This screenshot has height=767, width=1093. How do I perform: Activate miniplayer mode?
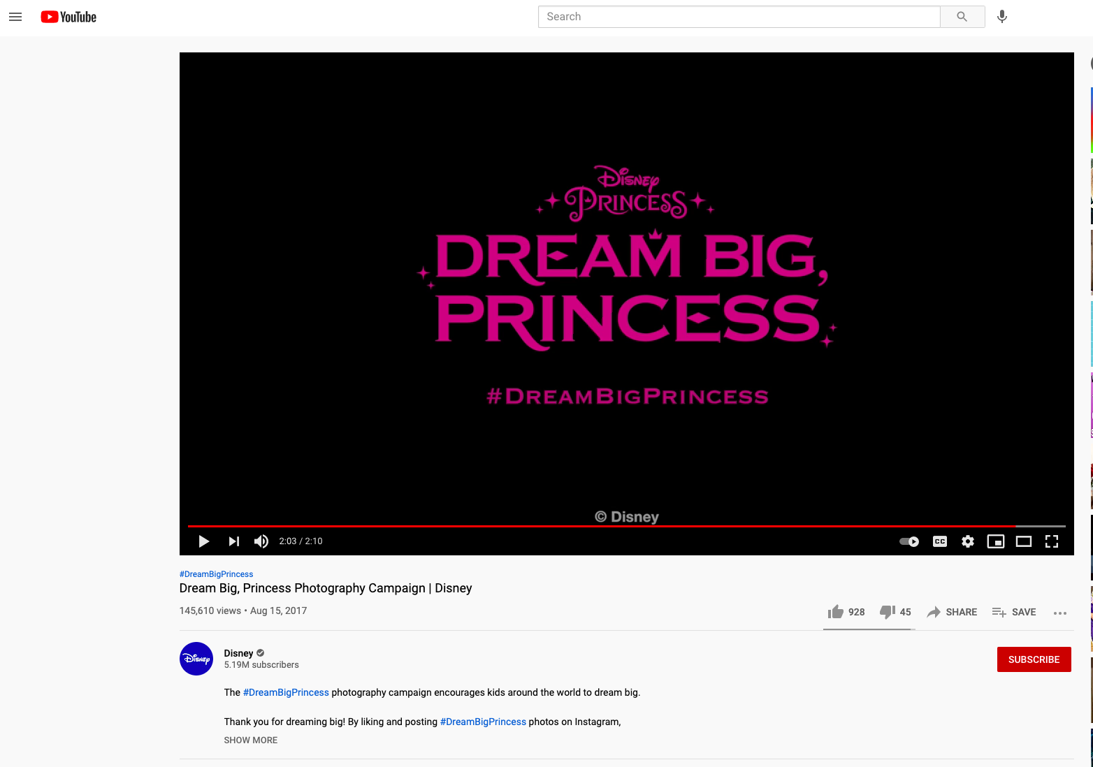click(996, 541)
